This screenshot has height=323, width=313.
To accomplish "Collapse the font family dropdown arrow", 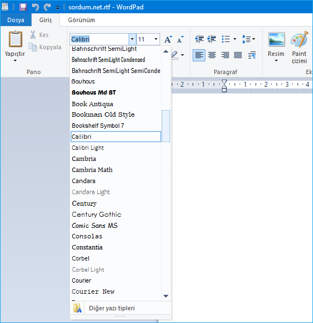I will point(132,39).
